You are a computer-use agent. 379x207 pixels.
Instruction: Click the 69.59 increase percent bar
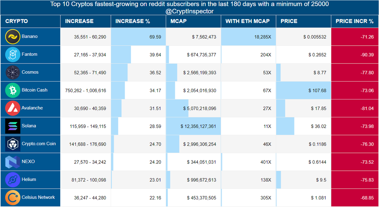pyautogui.click(x=138, y=37)
